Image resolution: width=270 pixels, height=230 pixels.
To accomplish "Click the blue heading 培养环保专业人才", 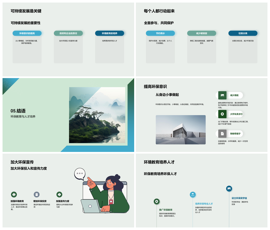I will pos(204,204).
